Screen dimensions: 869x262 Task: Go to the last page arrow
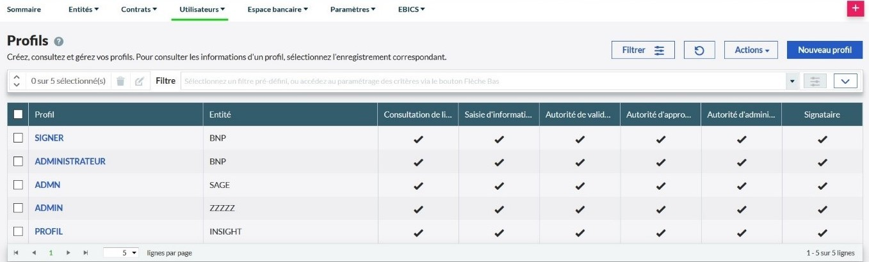pos(85,253)
